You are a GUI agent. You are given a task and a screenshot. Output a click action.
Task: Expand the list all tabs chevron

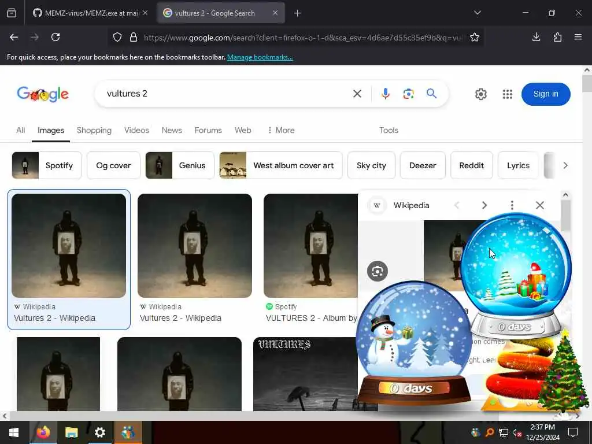tap(478, 13)
